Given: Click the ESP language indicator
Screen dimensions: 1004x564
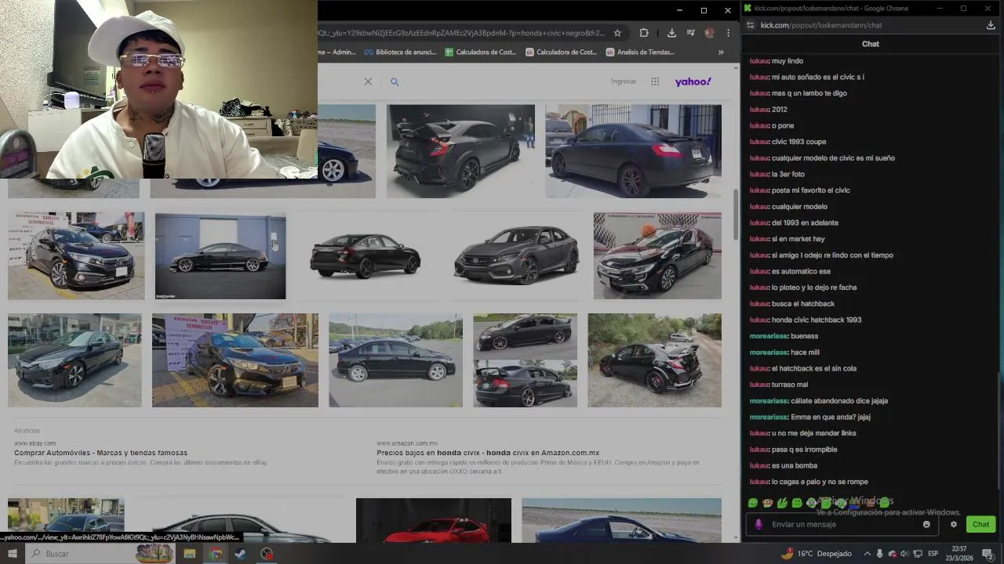Looking at the screenshot, I should 933,554.
